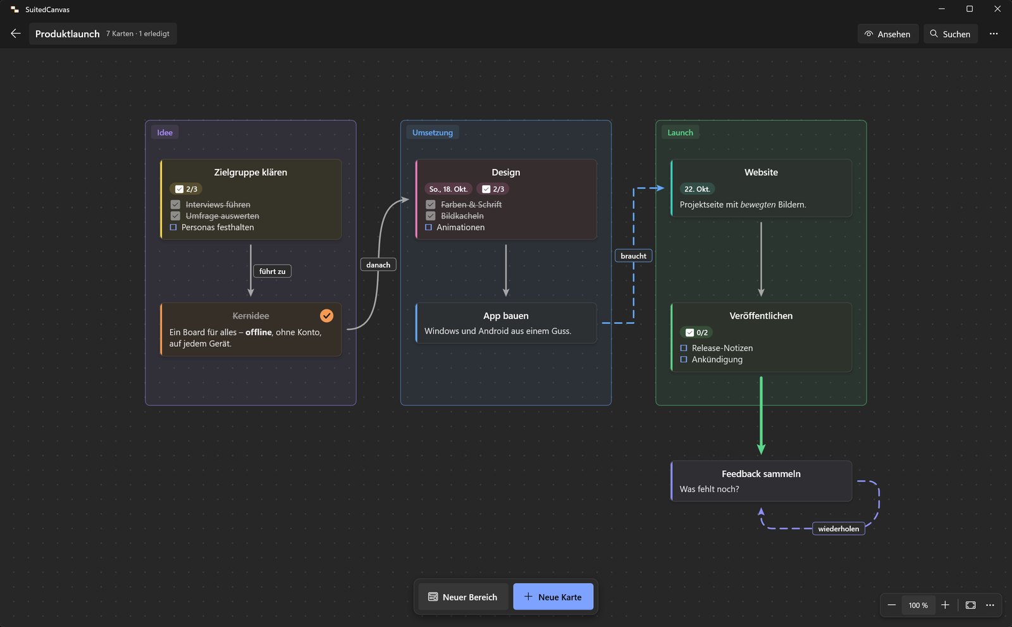Click the 0/2 progress chip on Veröffentlichen
Viewport: 1012px width, 627px height.
[x=696, y=332]
